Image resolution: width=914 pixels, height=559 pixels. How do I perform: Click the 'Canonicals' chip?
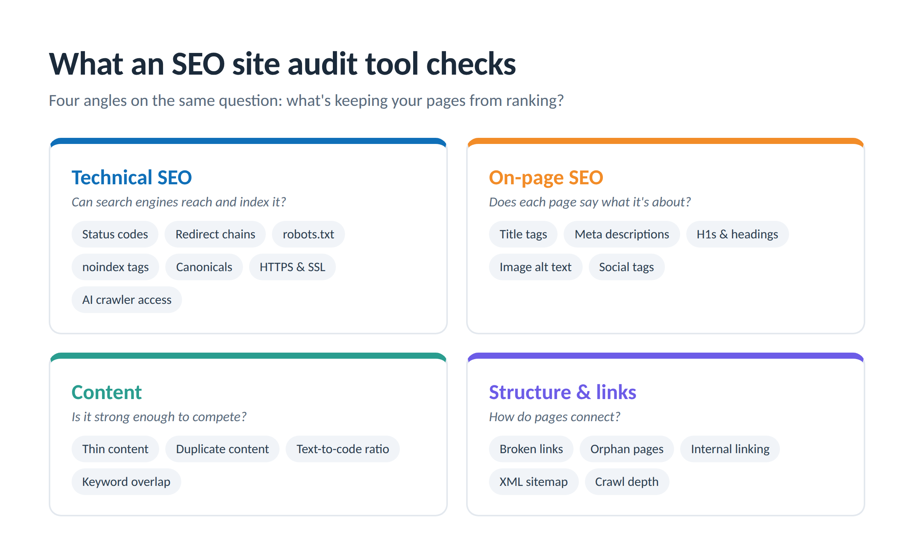click(204, 267)
